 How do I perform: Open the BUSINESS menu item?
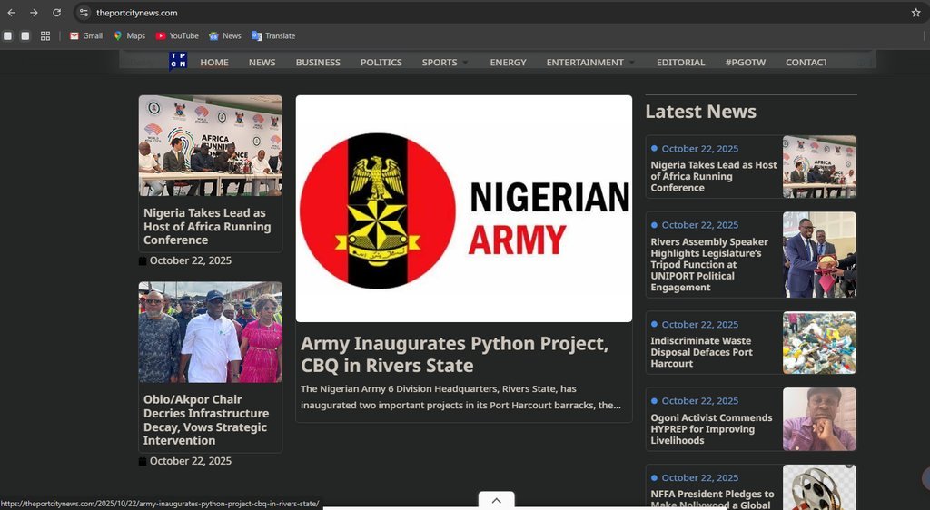click(318, 63)
